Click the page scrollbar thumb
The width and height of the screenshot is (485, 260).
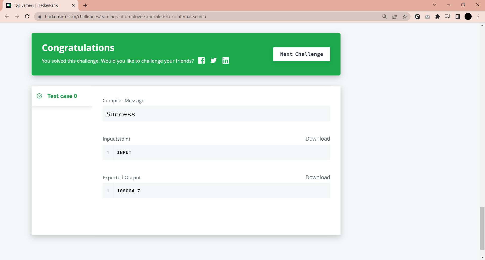tap(482, 228)
